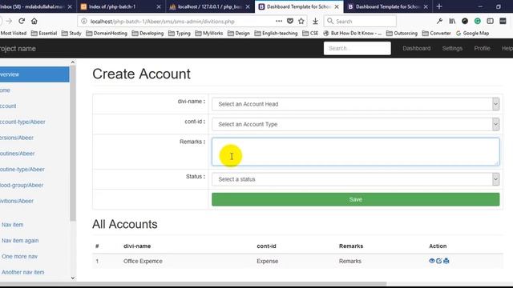Open the Essential bookmarks folder
This screenshot has width=513, height=288.
[x=44, y=34]
